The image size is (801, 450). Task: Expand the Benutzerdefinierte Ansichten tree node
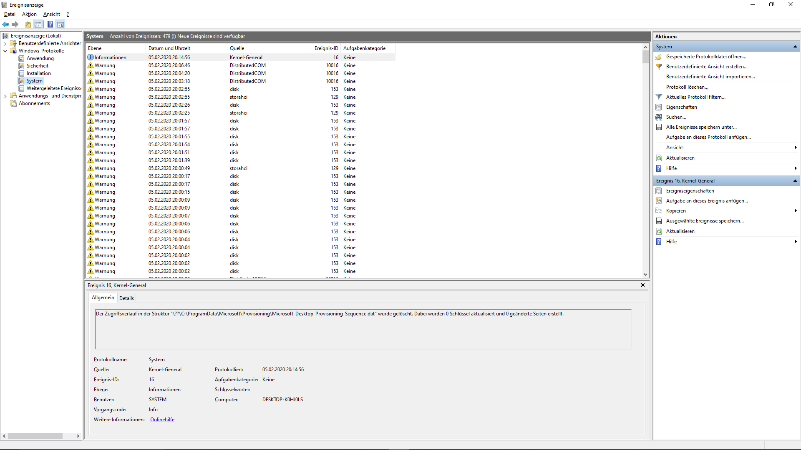tap(5, 43)
